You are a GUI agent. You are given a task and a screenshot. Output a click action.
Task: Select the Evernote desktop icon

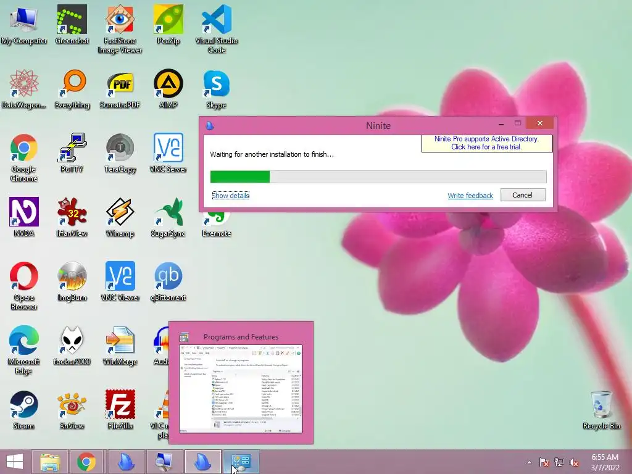(x=217, y=225)
